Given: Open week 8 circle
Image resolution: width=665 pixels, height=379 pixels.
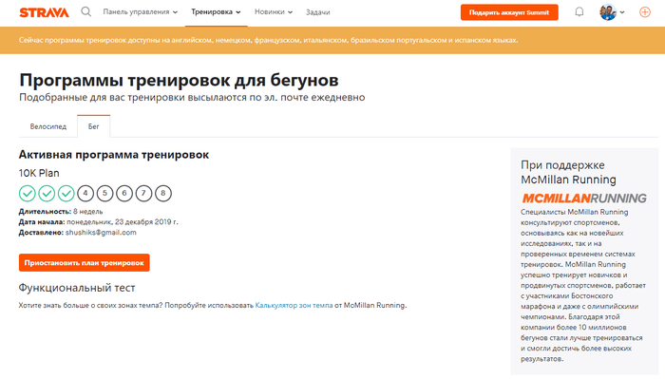Looking at the screenshot, I should coord(163,194).
